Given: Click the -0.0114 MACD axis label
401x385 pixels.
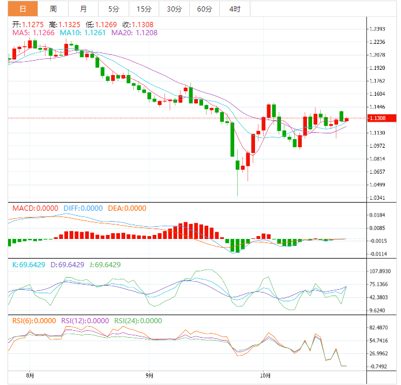Looking at the screenshot, I should (x=377, y=254).
